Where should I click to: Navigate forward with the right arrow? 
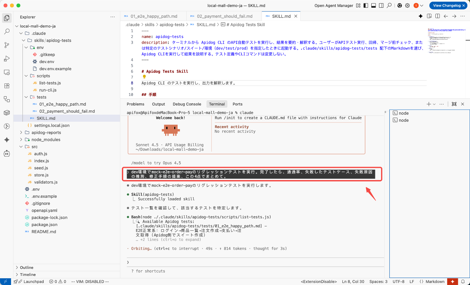pos(454,16)
